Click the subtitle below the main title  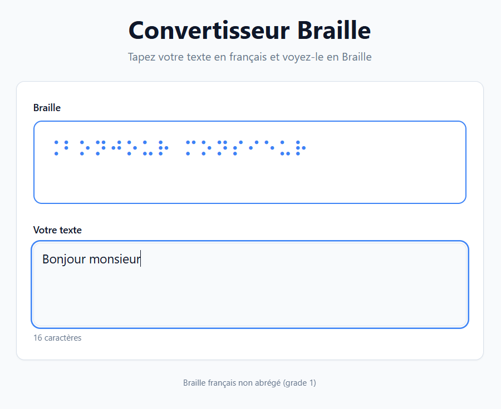(249, 57)
